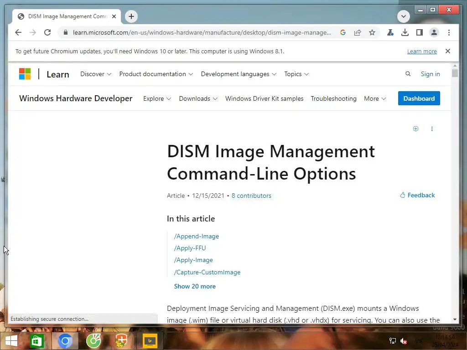This screenshot has width=467, height=350.
Task: Open the yellow media player taskbar icon
Action: coord(150,341)
